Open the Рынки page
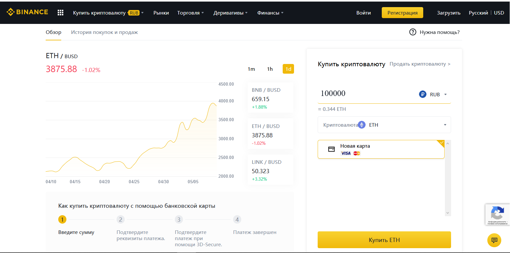This screenshot has height=253, width=510. coord(161,13)
